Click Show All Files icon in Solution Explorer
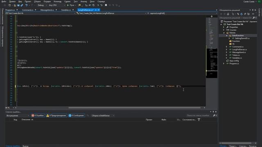The width and height of the screenshot is (262, 147). [248, 14]
